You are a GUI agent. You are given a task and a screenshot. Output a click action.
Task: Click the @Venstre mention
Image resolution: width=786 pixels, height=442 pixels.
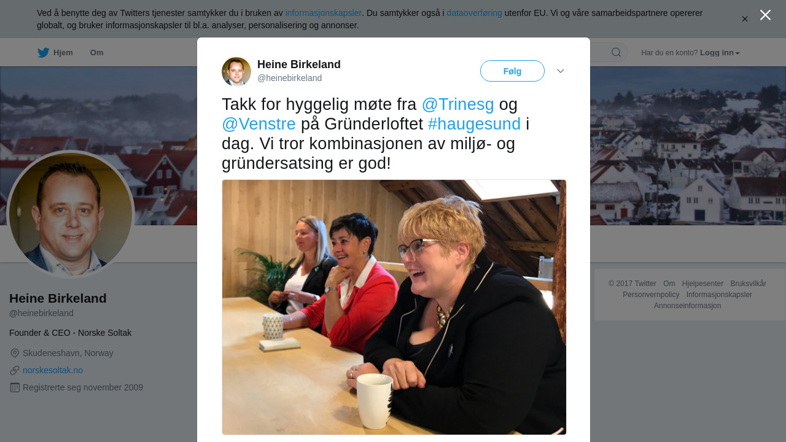[259, 124]
